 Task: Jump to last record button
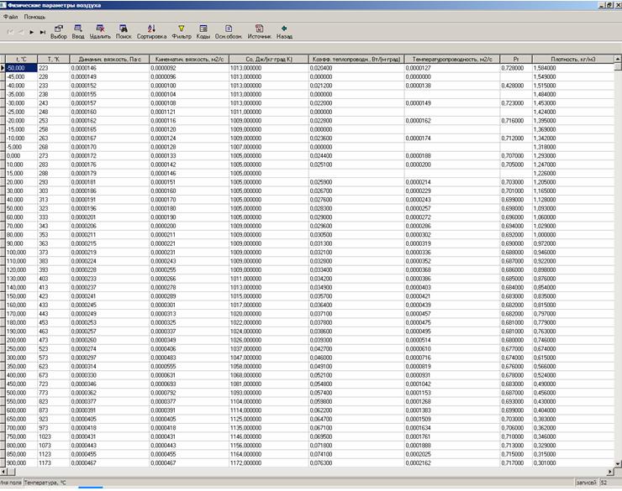42,32
